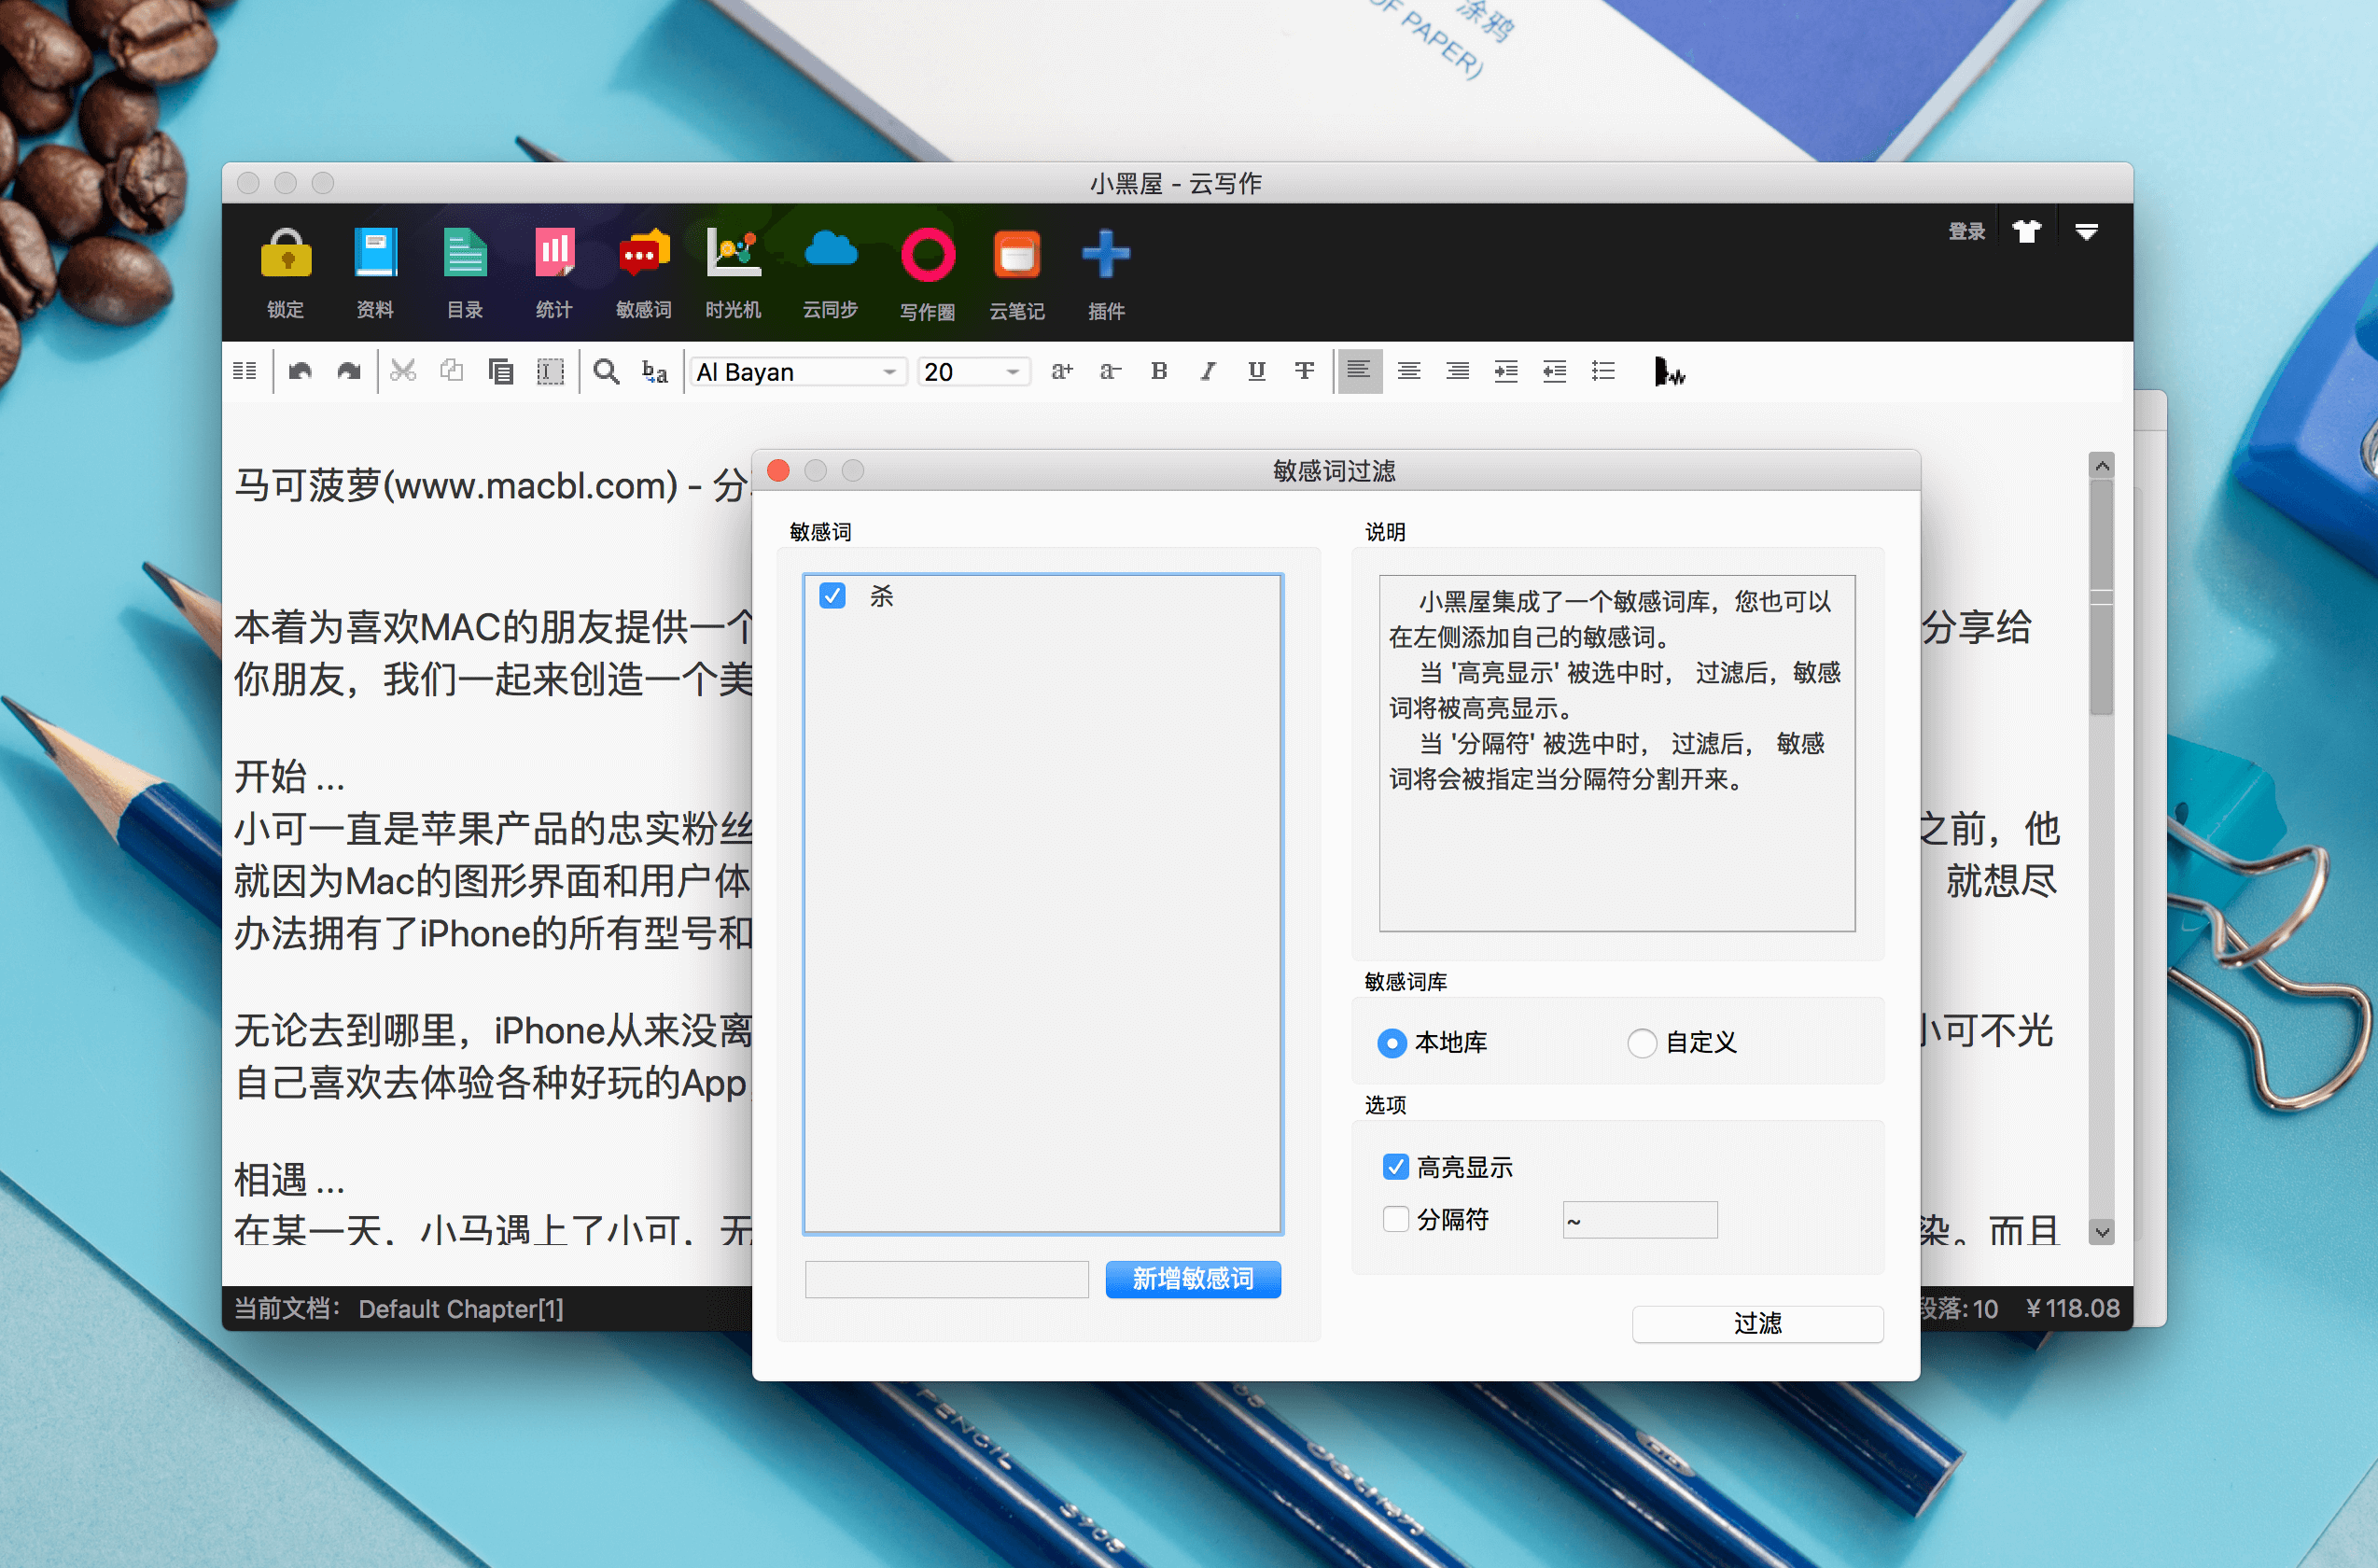Click the editor scrollbar up arrow
This screenshot has width=2378, height=1568.
2102,466
